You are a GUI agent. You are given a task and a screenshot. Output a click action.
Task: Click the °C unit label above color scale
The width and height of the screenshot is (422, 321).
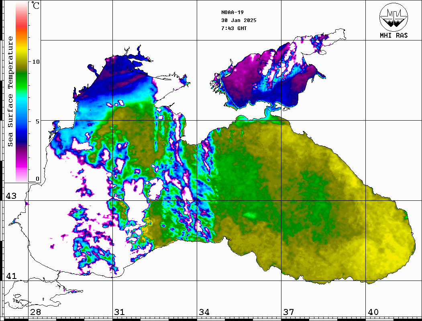pos(35,5)
